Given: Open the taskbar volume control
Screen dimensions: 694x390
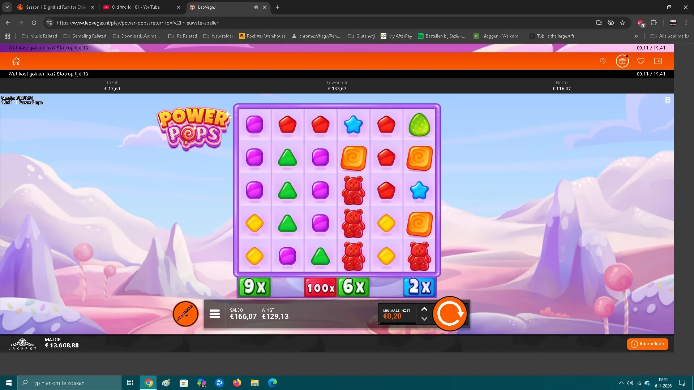Looking at the screenshot, I should point(630,383).
